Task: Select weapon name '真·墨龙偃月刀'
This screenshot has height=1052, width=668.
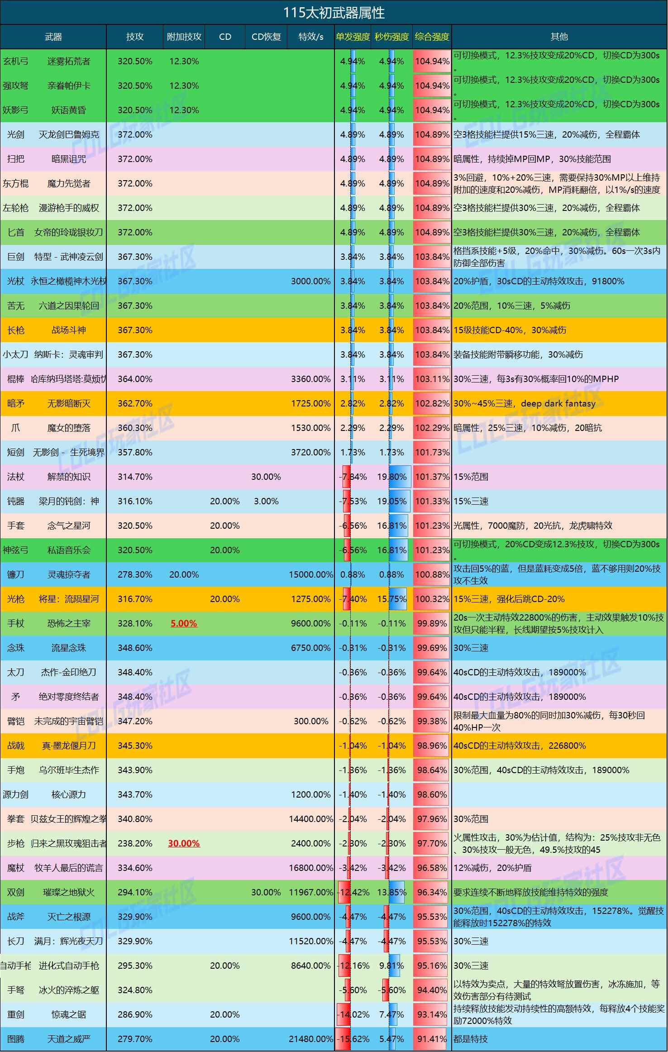Action: click(x=69, y=746)
